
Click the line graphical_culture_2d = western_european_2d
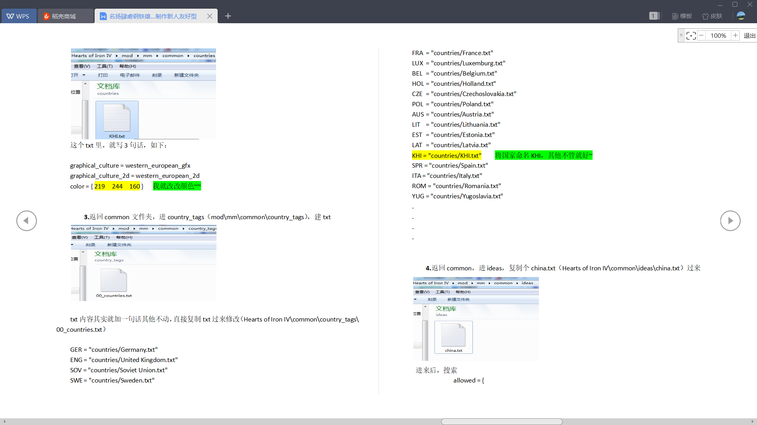tap(135, 176)
